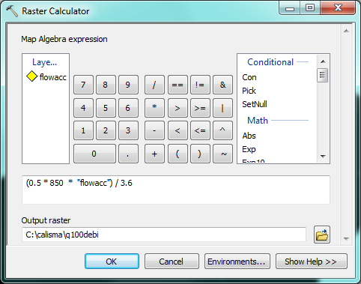
Task: Click the browse folder icon for Output raster
Action: pos(322,235)
